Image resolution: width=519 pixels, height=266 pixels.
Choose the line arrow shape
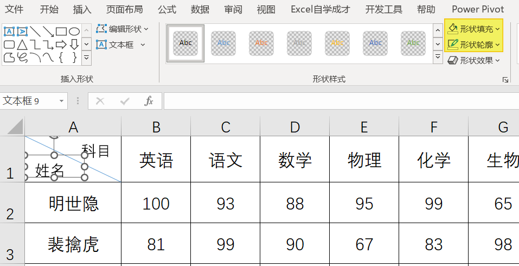(x=48, y=31)
